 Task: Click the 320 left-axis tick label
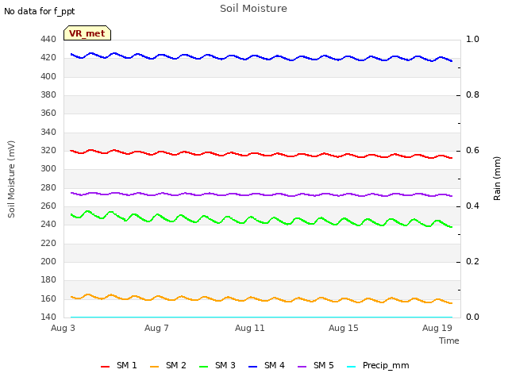48,151
